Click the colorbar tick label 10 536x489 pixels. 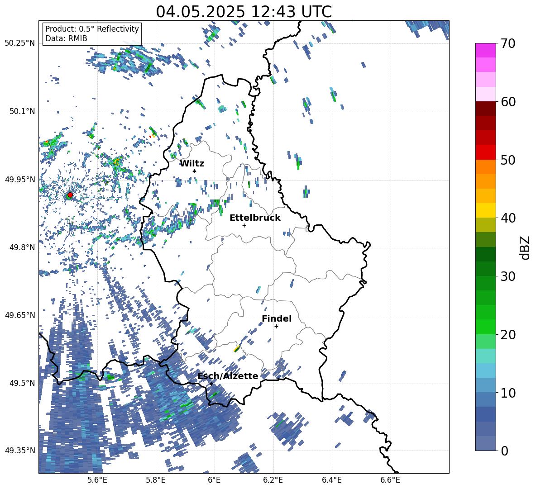[508, 393]
